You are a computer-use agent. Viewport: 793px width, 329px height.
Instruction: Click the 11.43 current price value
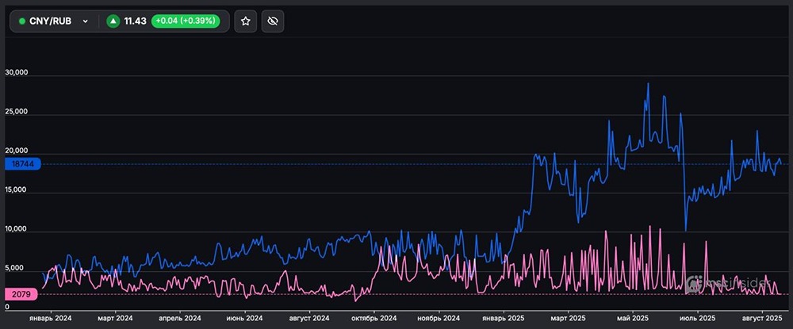click(x=136, y=21)
